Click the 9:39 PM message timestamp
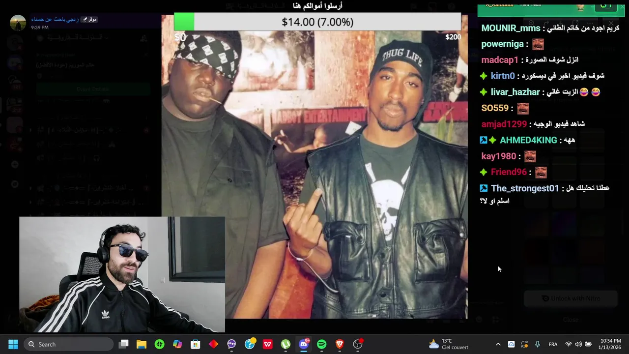This screenshot has width=629, height=354. click(39, 28)
